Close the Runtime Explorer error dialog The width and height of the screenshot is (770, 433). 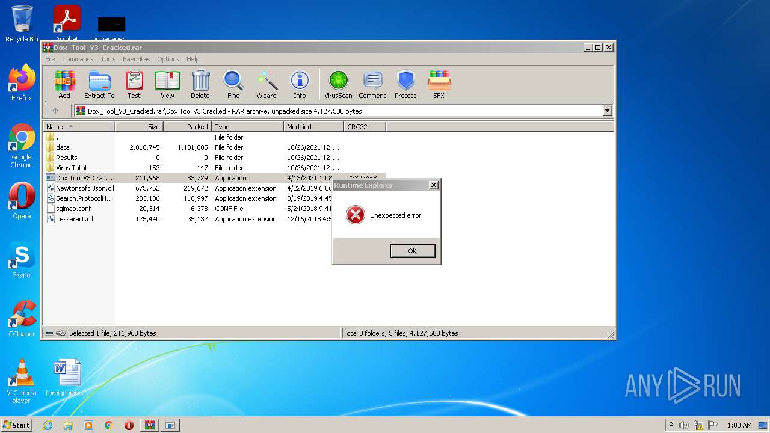point(433,185)
